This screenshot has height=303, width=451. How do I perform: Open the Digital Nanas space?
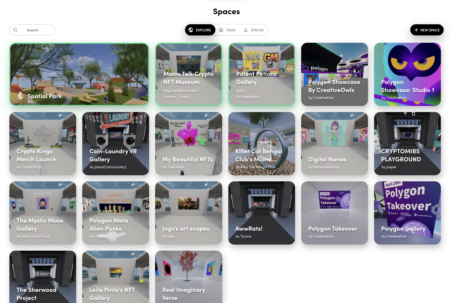(335, 144)
